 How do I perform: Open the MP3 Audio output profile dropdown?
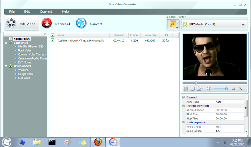pos(214,24)
